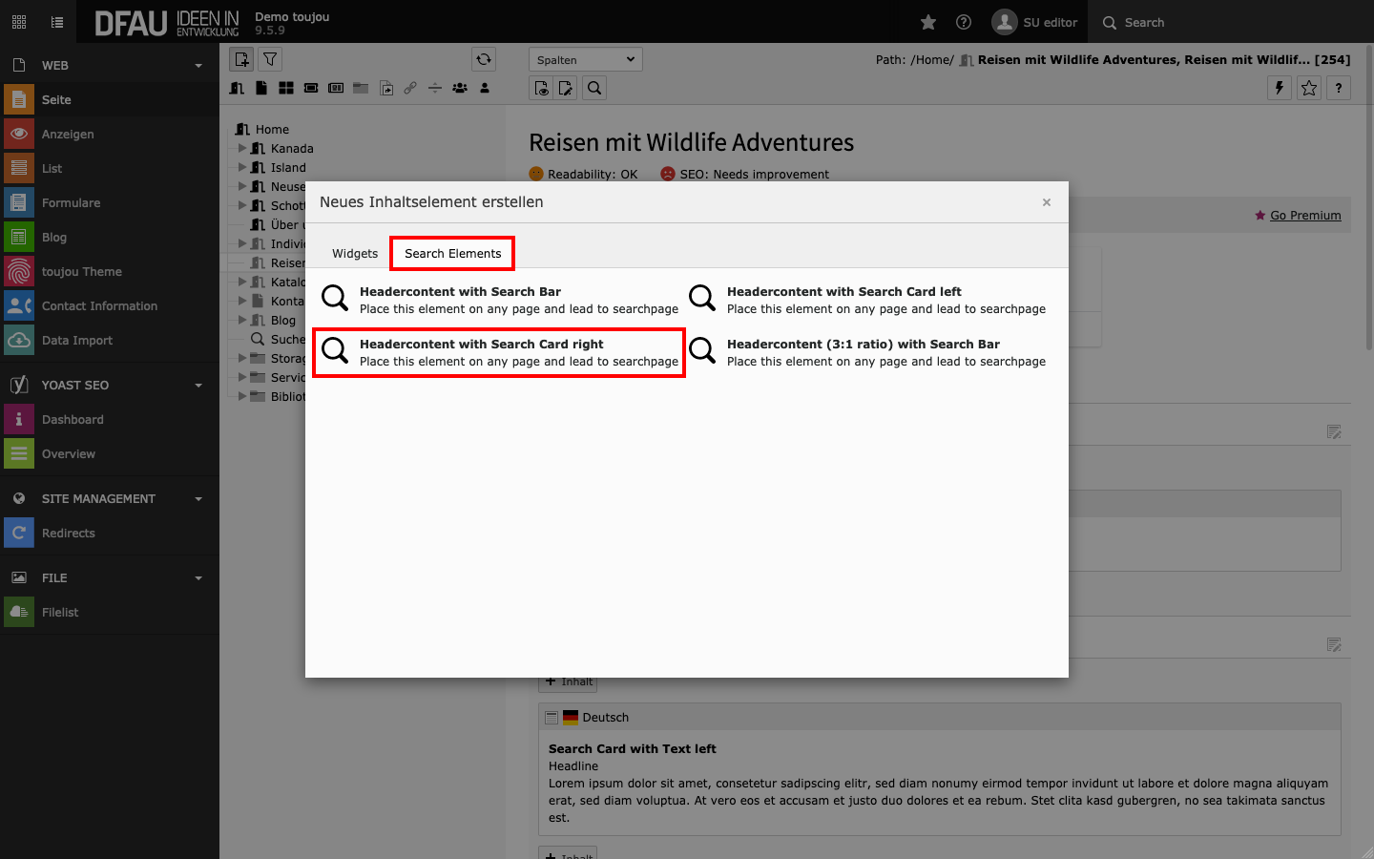Viewport: 1374px width, 859px height.
Task: Switch to the Widgets tab
Action: [x=355, y=254]
